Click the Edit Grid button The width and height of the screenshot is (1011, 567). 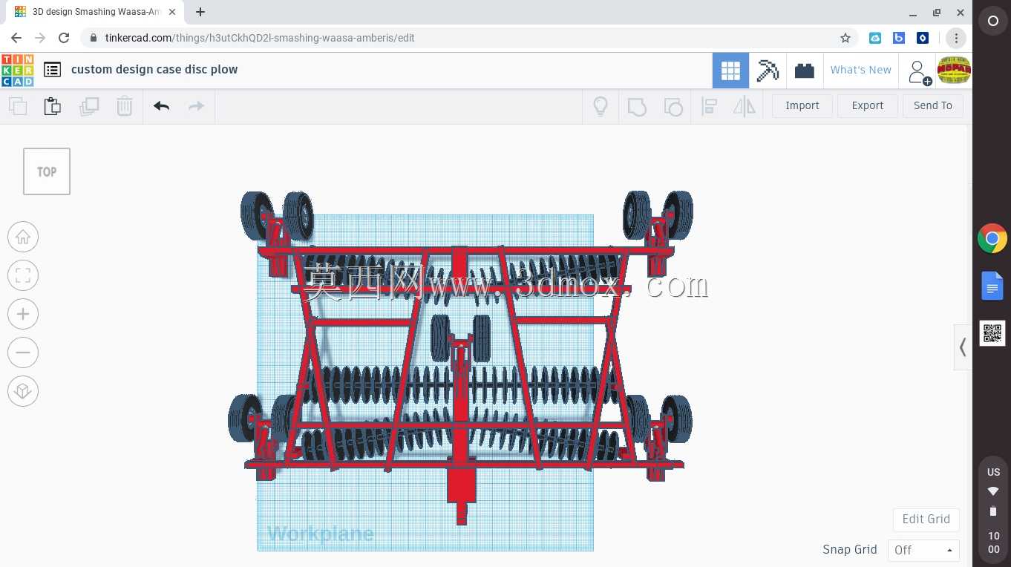926,519
